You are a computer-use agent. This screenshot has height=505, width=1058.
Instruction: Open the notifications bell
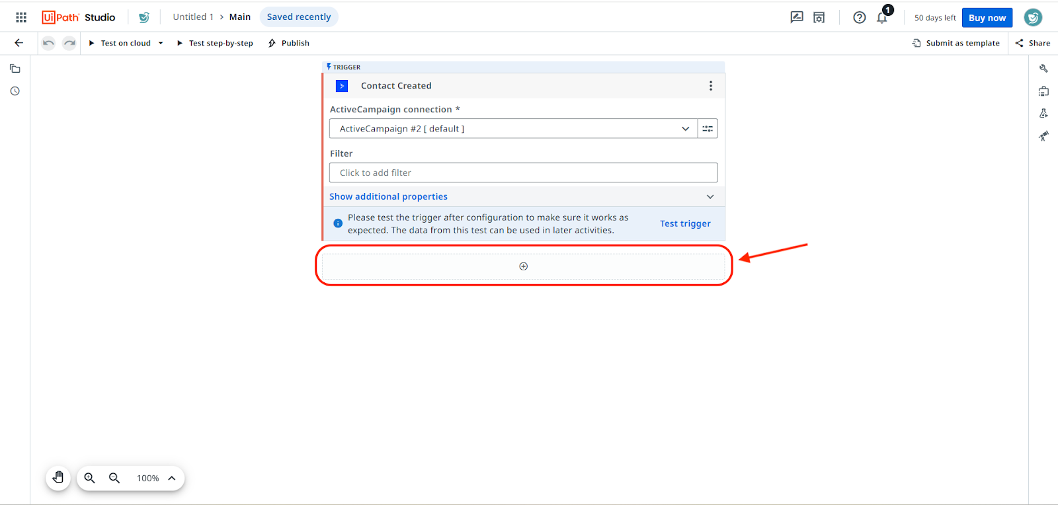click(882, 18)
